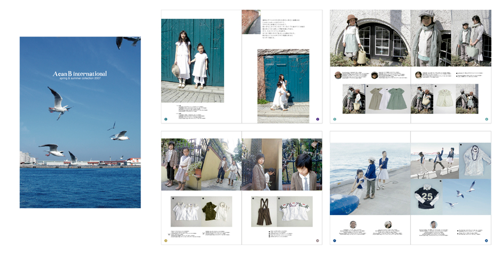Viewport: 501px width, 256px height.
Task: Click the spring & summer collection 2007 subtitle
Action: coord(80,79)
